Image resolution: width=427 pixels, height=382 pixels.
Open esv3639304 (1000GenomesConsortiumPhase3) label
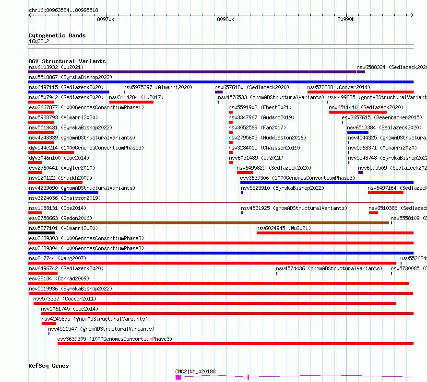coord(86,248)
